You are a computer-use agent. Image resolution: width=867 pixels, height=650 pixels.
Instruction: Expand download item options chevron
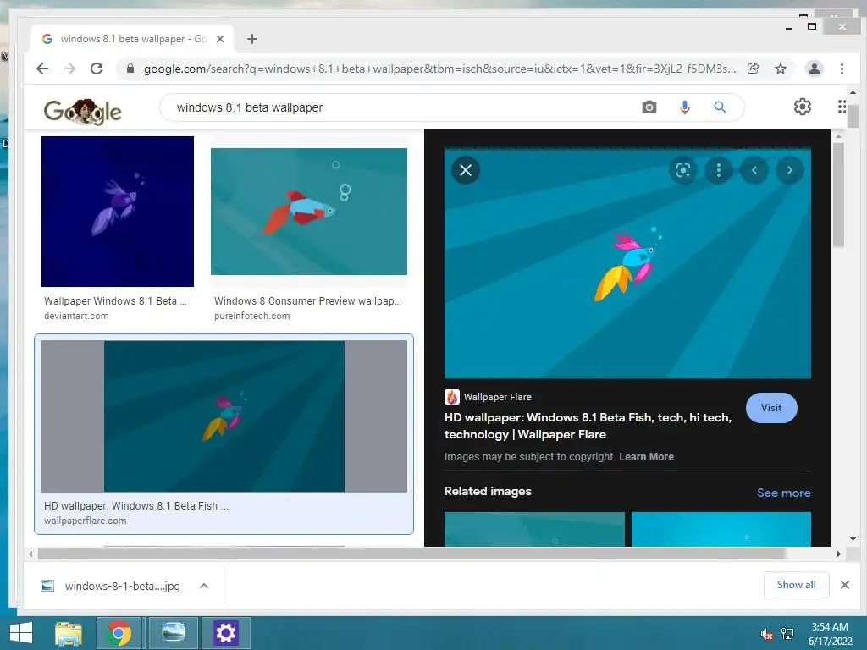point(204,586)
